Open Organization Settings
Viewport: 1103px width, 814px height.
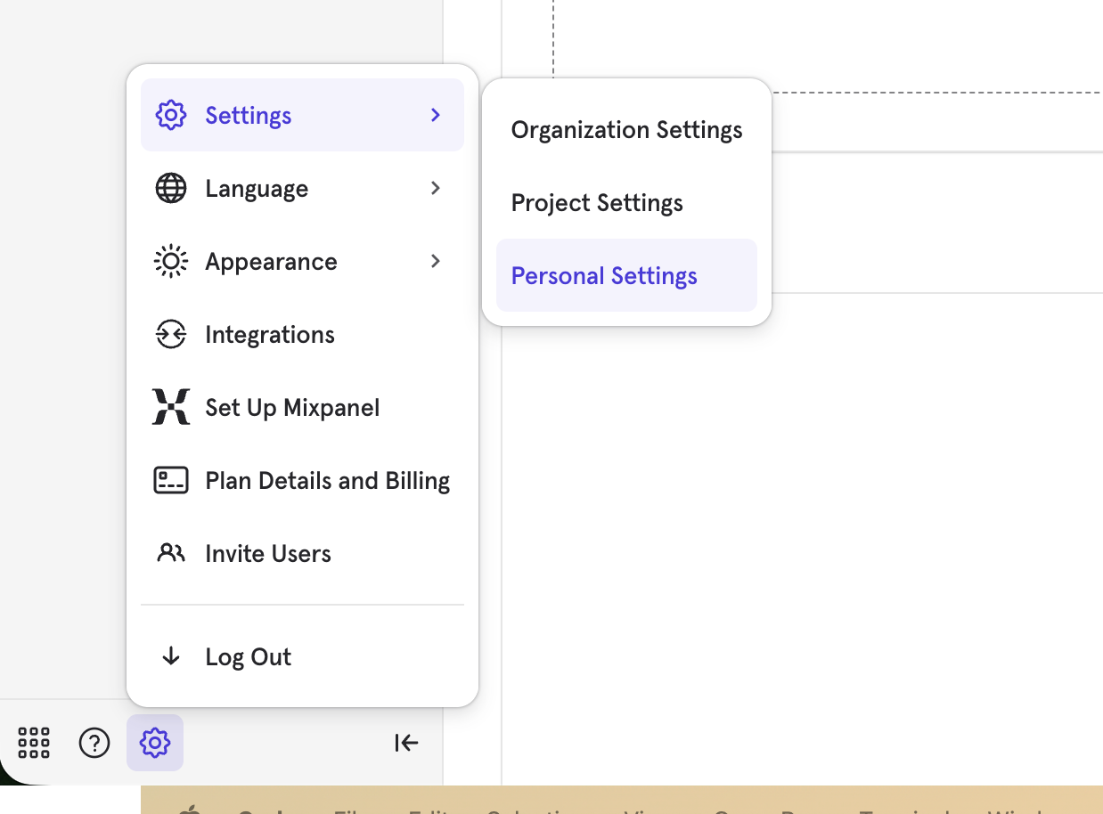tap(626, 130)
